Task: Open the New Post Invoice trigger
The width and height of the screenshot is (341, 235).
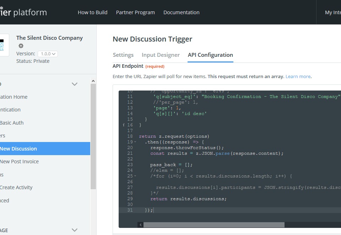Action: (x=19, y=162)
